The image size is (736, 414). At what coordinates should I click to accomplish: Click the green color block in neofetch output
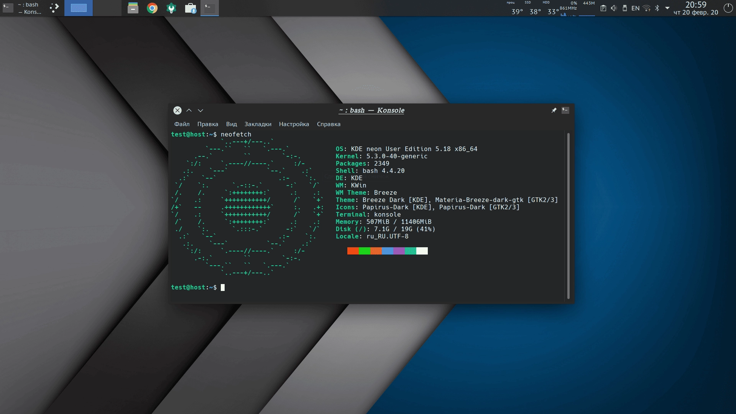[x=365, y=251]
